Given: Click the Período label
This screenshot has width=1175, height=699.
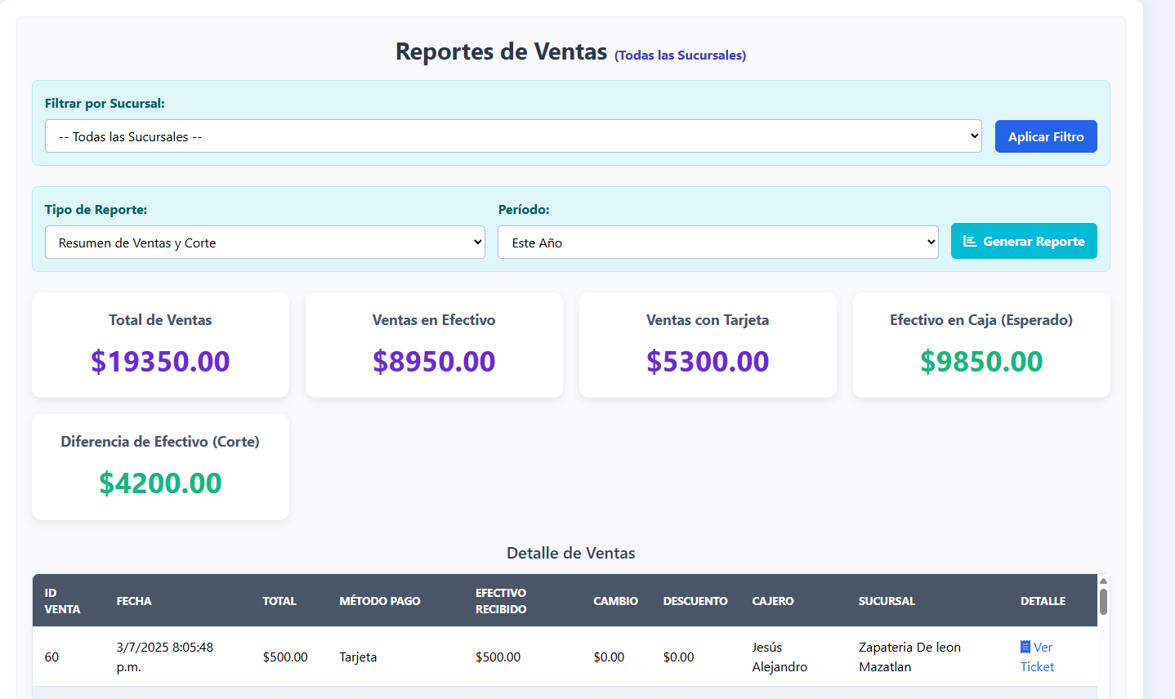Looking at the screenshot, I should click(524, 210).
